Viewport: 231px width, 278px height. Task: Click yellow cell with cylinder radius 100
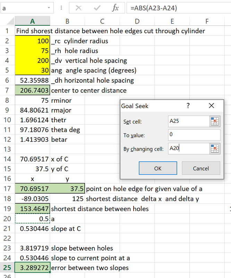(x=33, y=41)
